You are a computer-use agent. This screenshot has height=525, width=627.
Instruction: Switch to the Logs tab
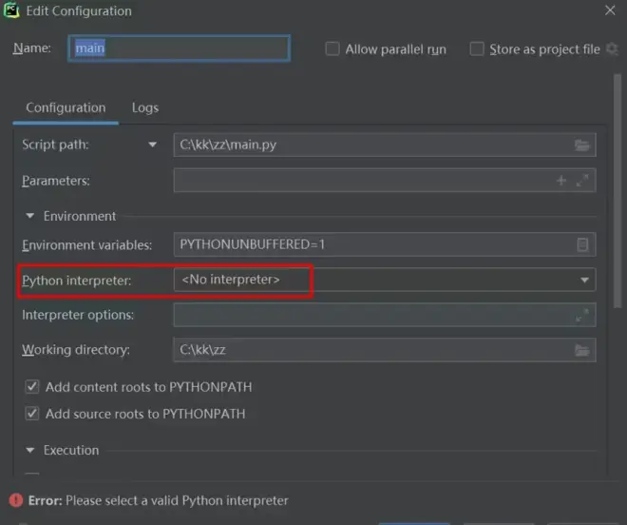(145, 107)
